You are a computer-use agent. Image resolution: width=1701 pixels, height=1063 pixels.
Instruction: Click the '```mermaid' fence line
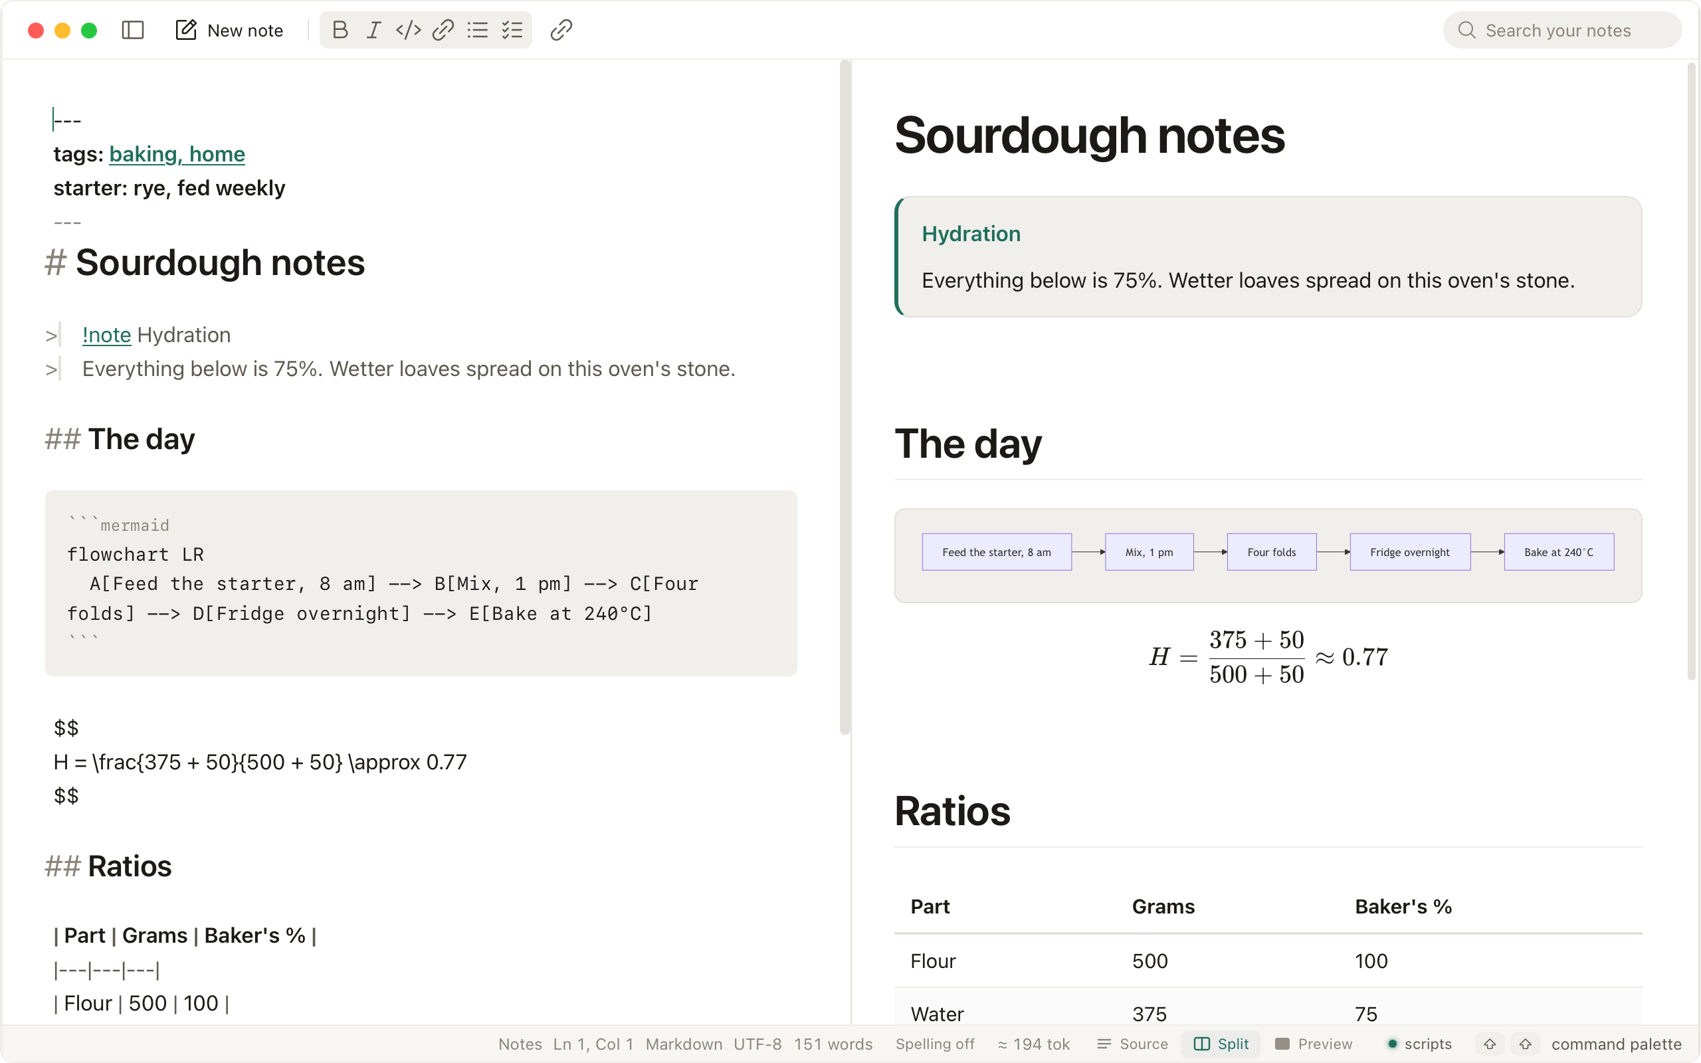coord(118,525)
